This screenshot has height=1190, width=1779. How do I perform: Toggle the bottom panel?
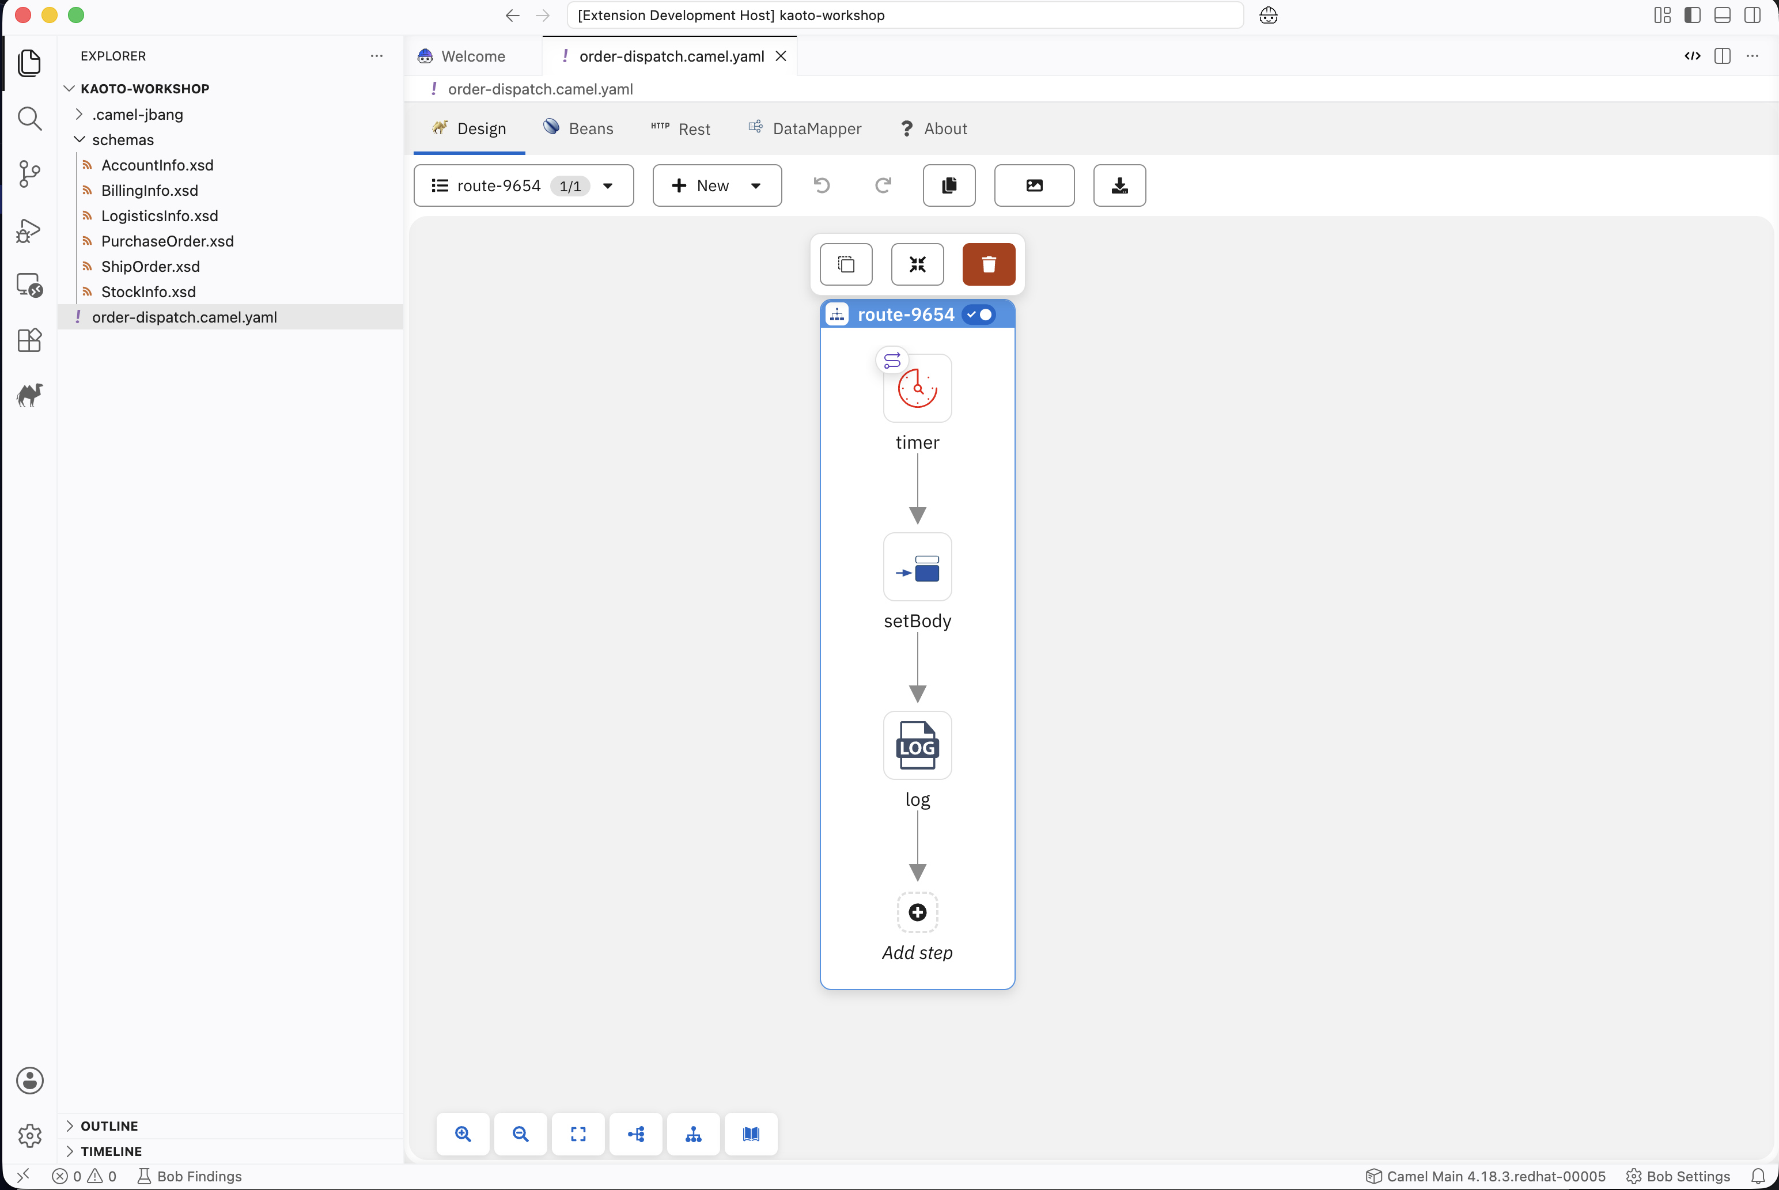[x=1722, y=15]
